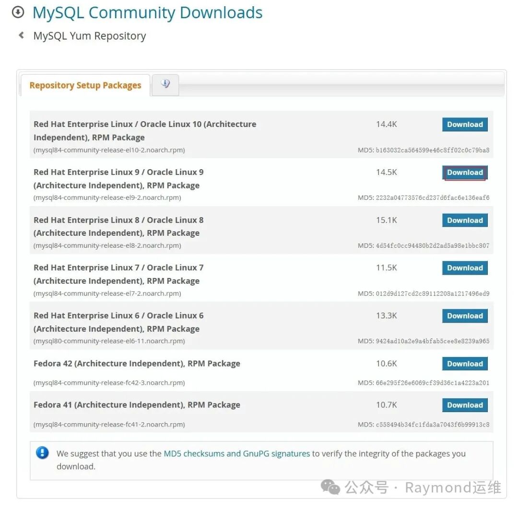Click the MD5 hash starting 012d9d12
518x508 pixels.
(433, 293)
